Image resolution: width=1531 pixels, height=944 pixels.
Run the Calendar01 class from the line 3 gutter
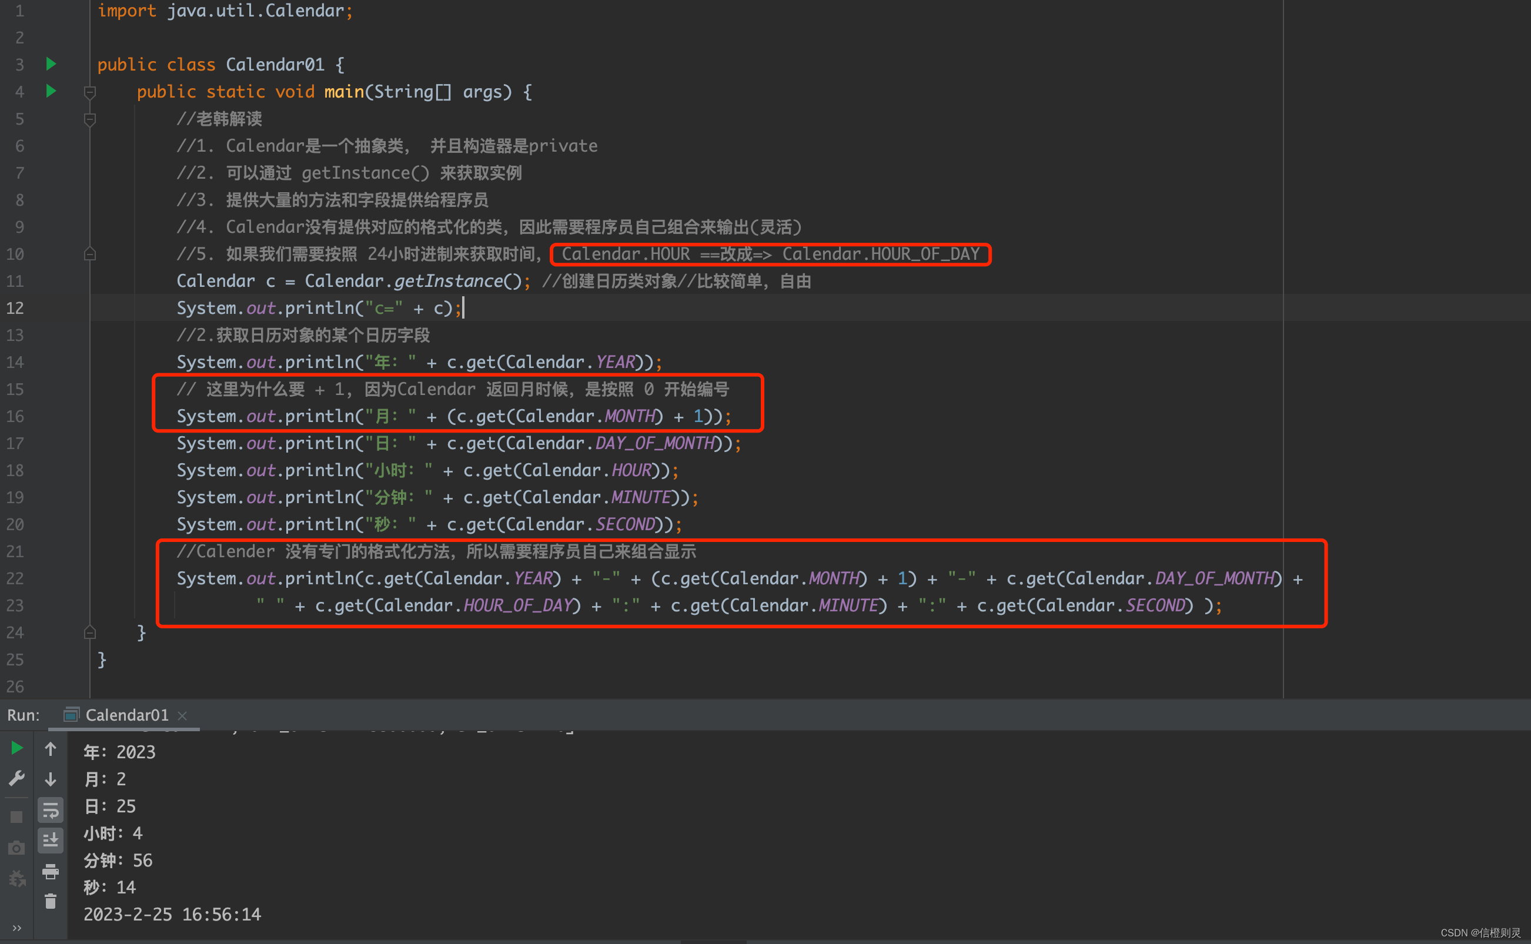[x=51, y=63]
